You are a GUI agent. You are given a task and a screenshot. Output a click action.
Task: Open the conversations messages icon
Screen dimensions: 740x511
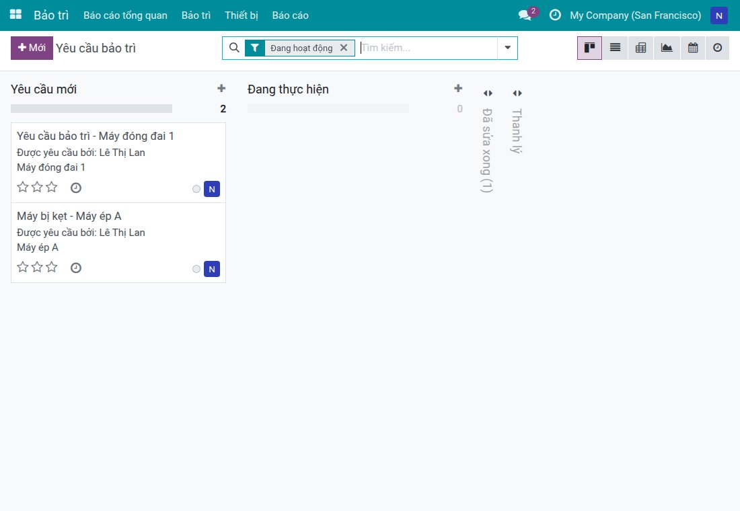coord(525,15)
